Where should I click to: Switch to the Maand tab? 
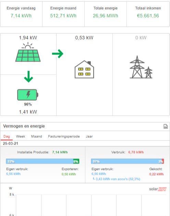[36, 136]
